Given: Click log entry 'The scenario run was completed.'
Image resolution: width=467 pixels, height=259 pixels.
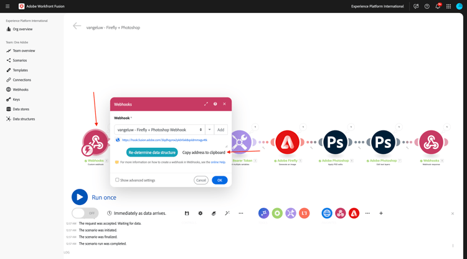Looking at the screenshot, I should 103,244.
